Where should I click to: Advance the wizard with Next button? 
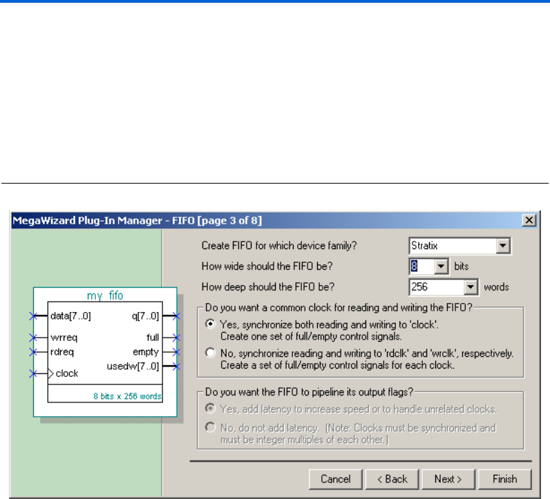pos(448,479)
